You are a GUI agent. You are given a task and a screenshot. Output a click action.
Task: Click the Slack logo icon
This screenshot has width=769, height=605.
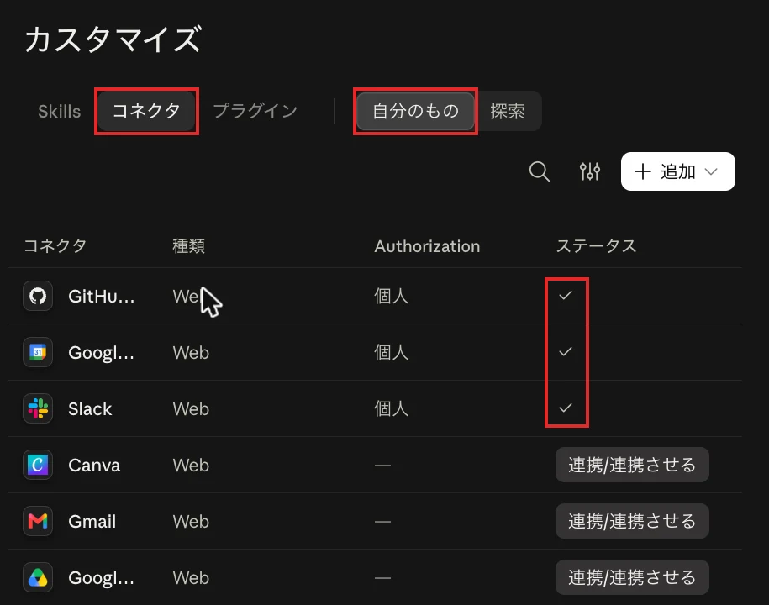pyautogui.click(x=38, y=408)
